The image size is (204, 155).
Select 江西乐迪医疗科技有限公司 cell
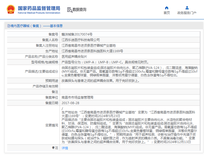point(81,40)
